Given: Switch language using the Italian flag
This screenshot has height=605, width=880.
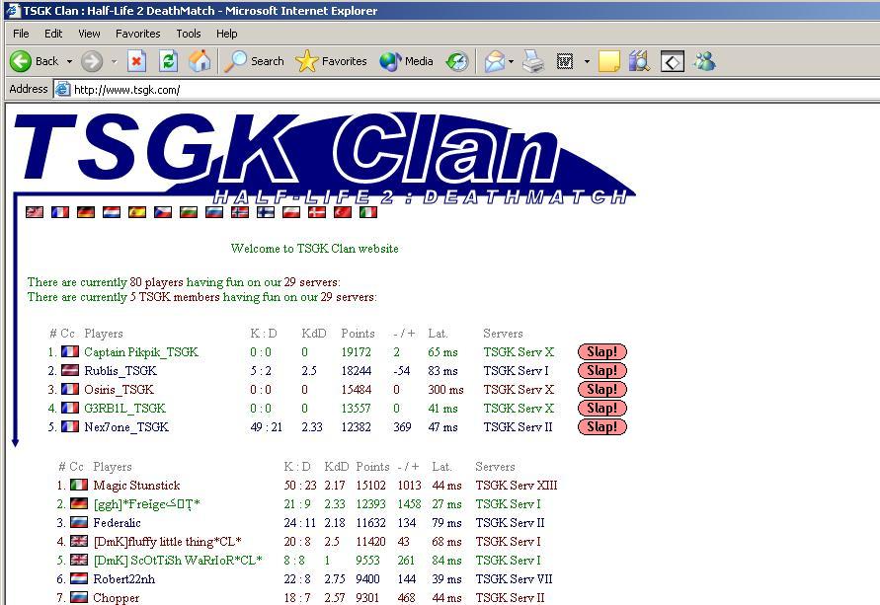Looking at the screenshot, I should pyautogui.click(x=368, y=212).
